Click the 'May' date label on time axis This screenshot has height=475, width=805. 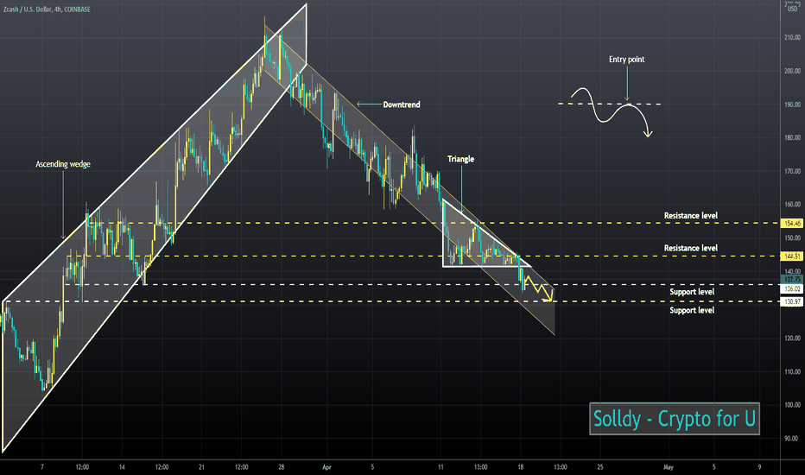(668, 467)
